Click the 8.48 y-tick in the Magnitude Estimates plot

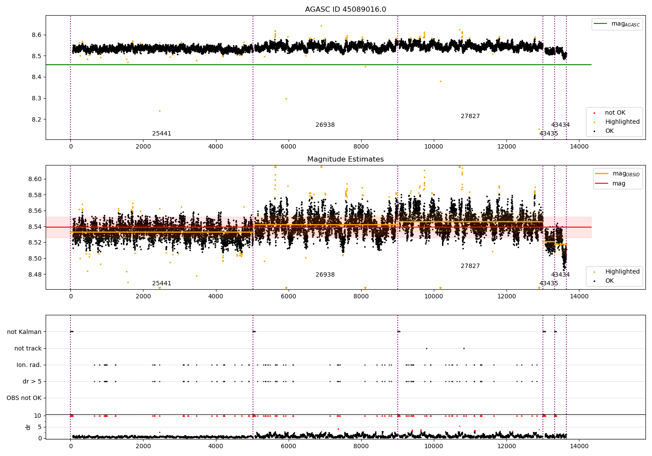point(35,274)
